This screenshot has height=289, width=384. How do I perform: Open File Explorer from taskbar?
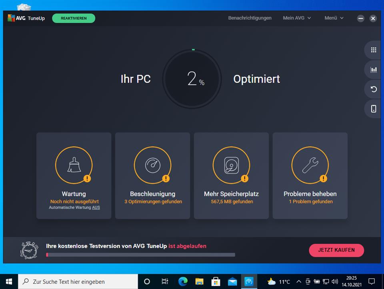pos(199,282)
